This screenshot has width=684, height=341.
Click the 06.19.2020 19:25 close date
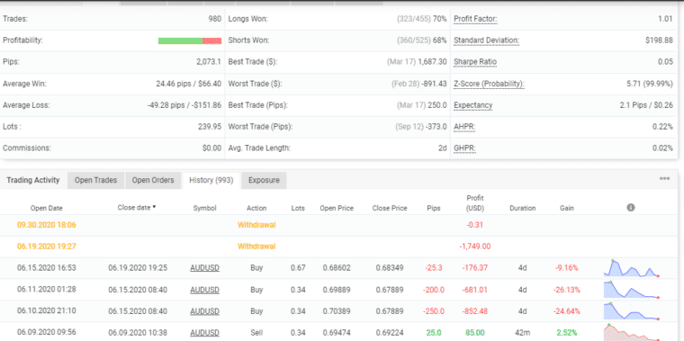[138, 268]
